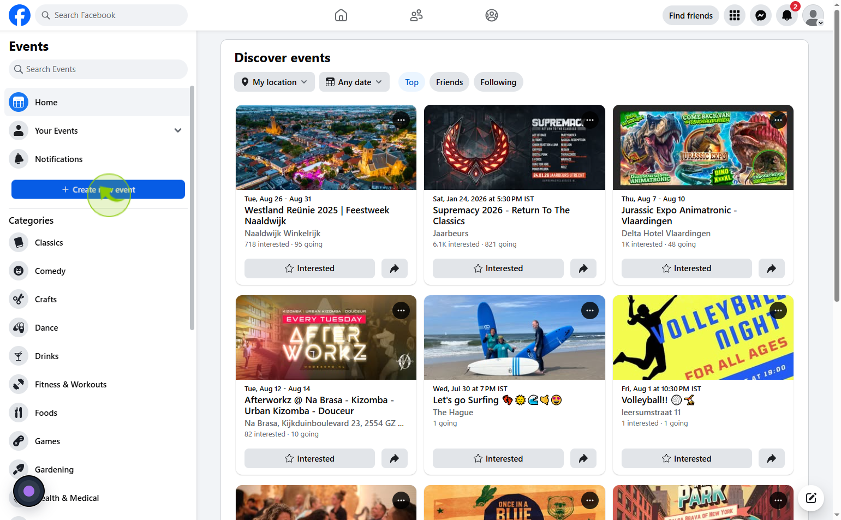Click the Create new event button
This screenshot has height=520, width=841.
98,189
